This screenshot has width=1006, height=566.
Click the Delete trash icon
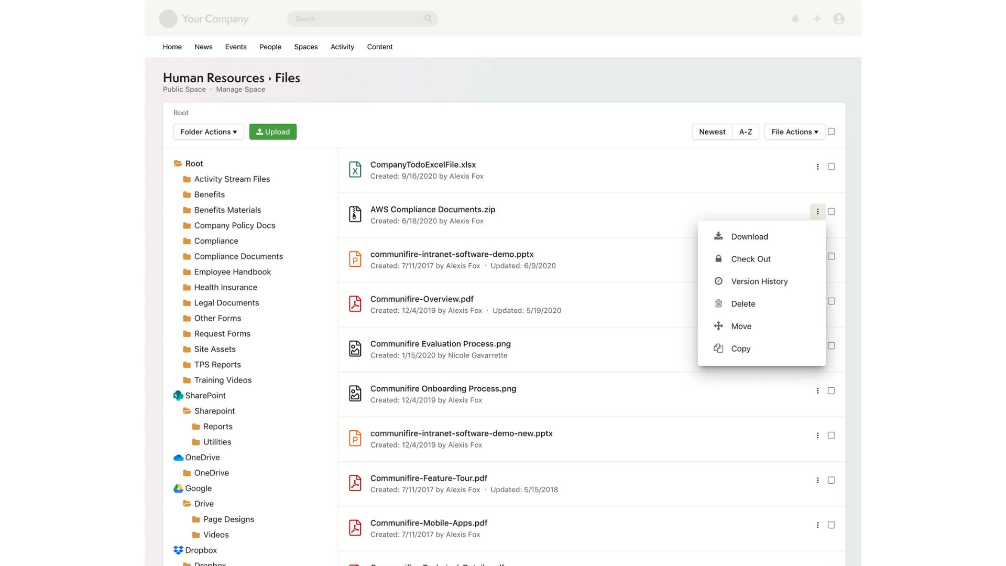718,303
